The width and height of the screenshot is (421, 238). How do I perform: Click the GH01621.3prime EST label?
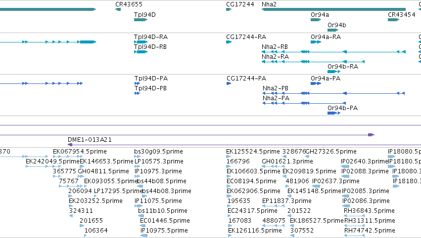click(287, 161)
